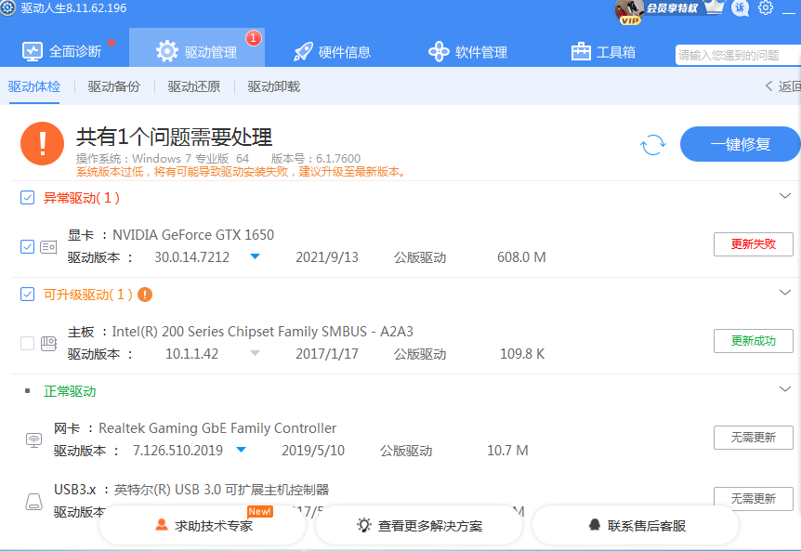Collapse the 异常驱动 section chevron

pos(785,195)
